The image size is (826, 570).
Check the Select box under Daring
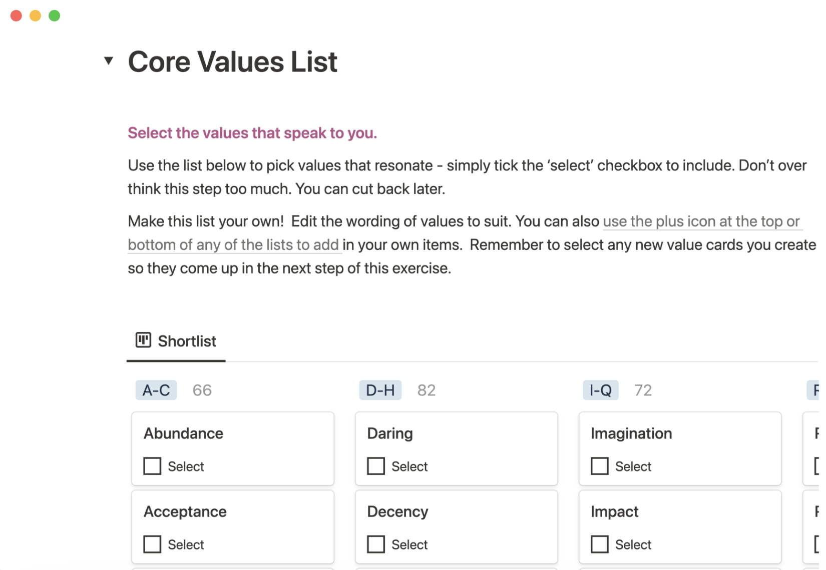(x=376, y=466)
